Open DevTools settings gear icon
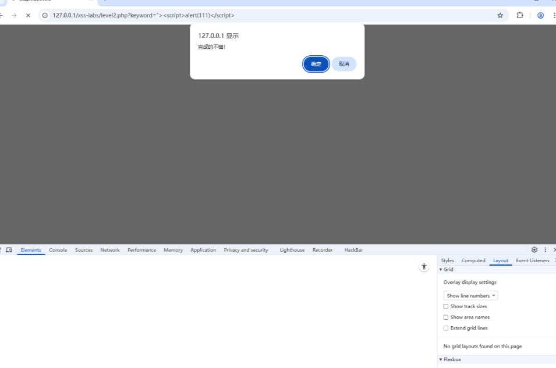556x368 pixels. [x=534, y=250]
